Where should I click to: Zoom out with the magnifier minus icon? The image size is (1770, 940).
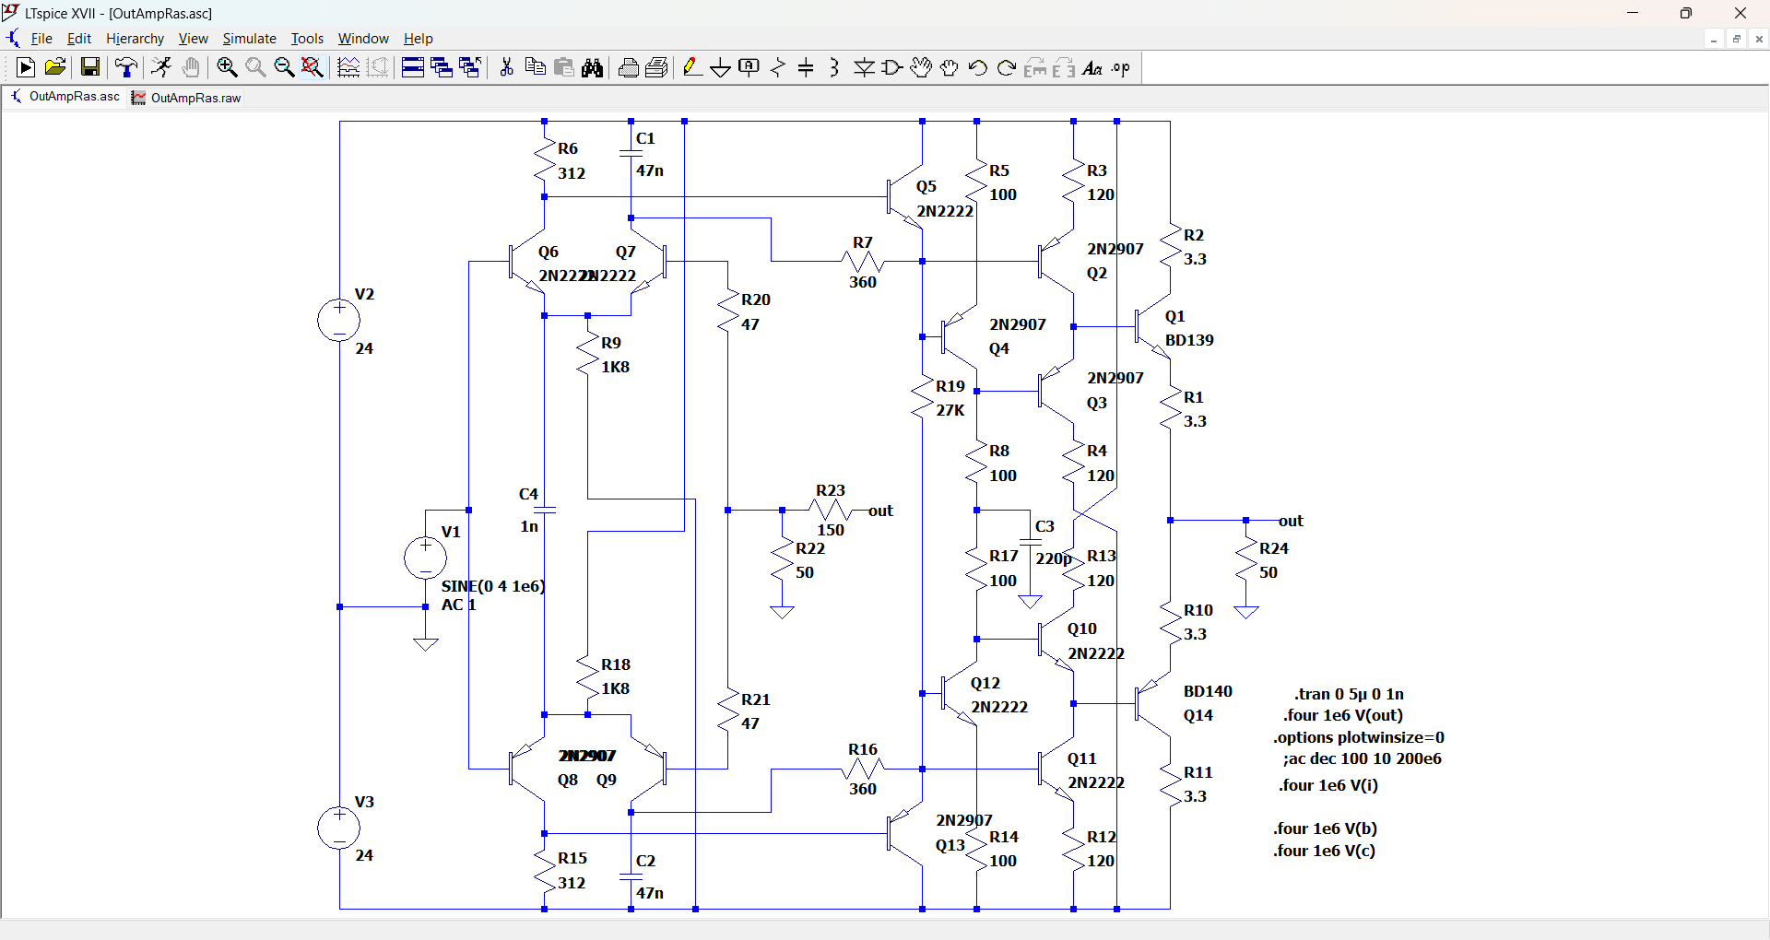pyautogui.click(x=284, y=67)
